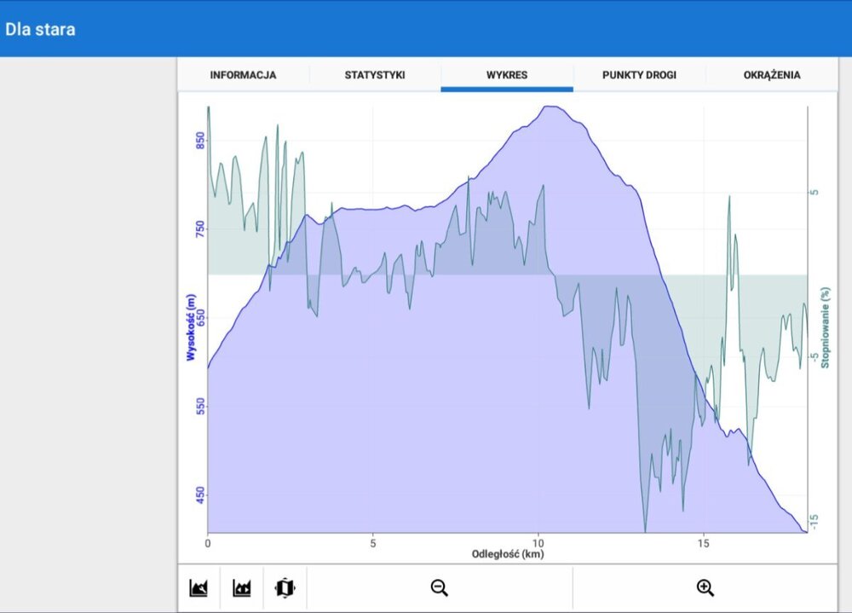Zoom out using the magnifier minus icon

[x=440, y=587]
